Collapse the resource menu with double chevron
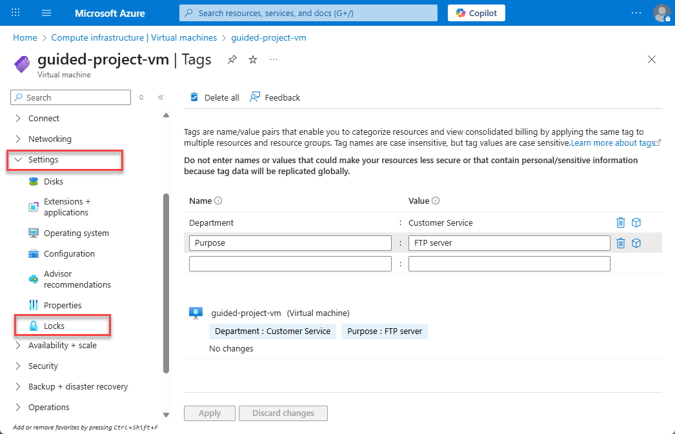This screenshot has width=675, height=434. [x=161, y=97]
